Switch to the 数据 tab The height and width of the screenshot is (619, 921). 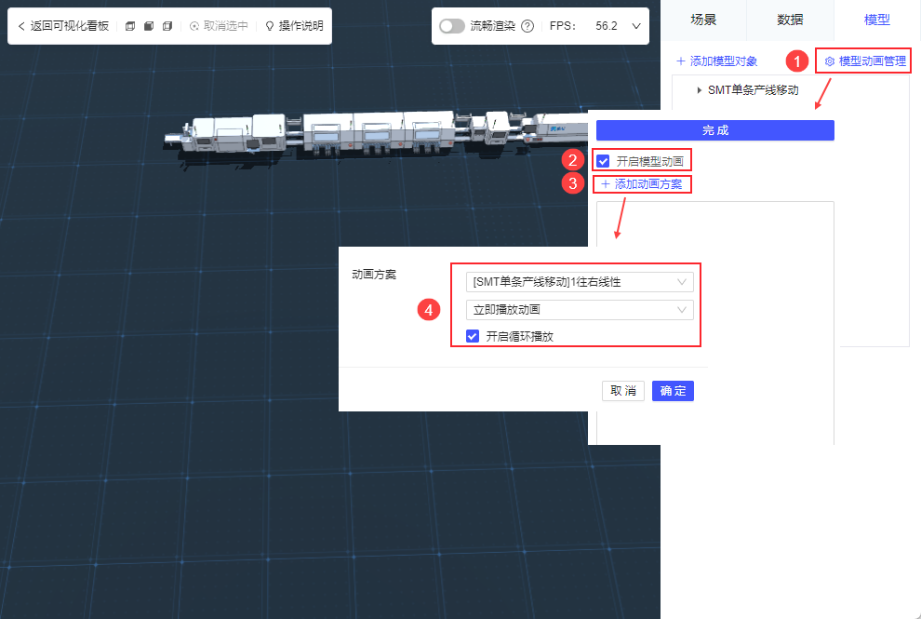click(x=790, y=20)
